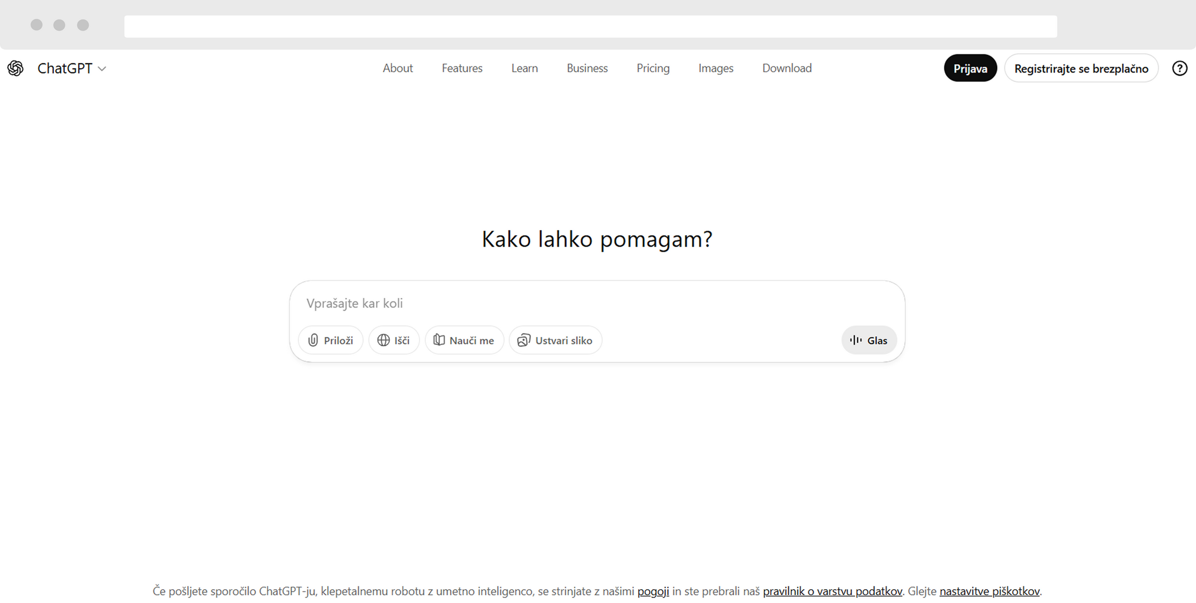Image resolution: width=1196 pixels, height=603 pixels.
Task: Click the ChatGPT knot logo icon
Action: pos(16,68)
